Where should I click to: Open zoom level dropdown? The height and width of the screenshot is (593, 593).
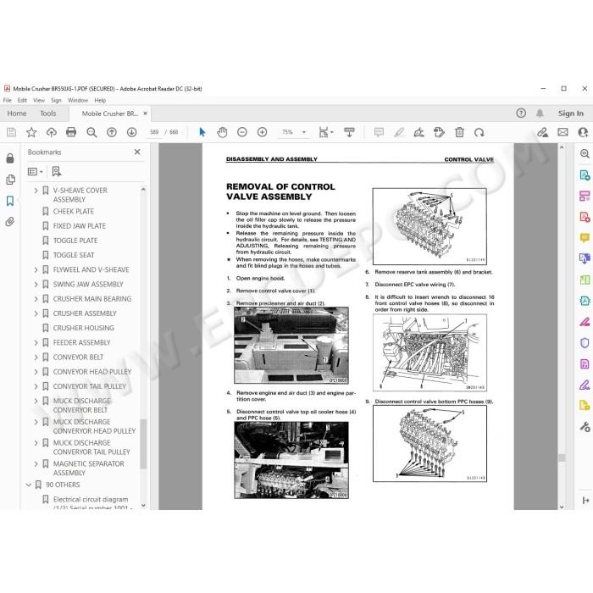pos(303,132)
